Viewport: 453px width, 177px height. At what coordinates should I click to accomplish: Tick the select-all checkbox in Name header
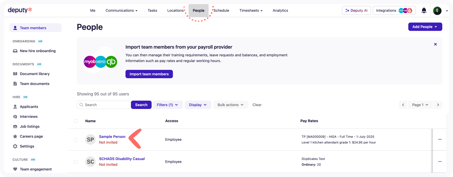tap(76, 121)
